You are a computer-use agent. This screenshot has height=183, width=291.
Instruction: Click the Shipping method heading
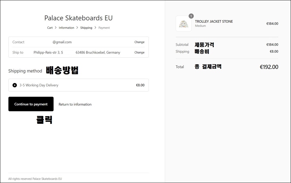tap(25, 71)
